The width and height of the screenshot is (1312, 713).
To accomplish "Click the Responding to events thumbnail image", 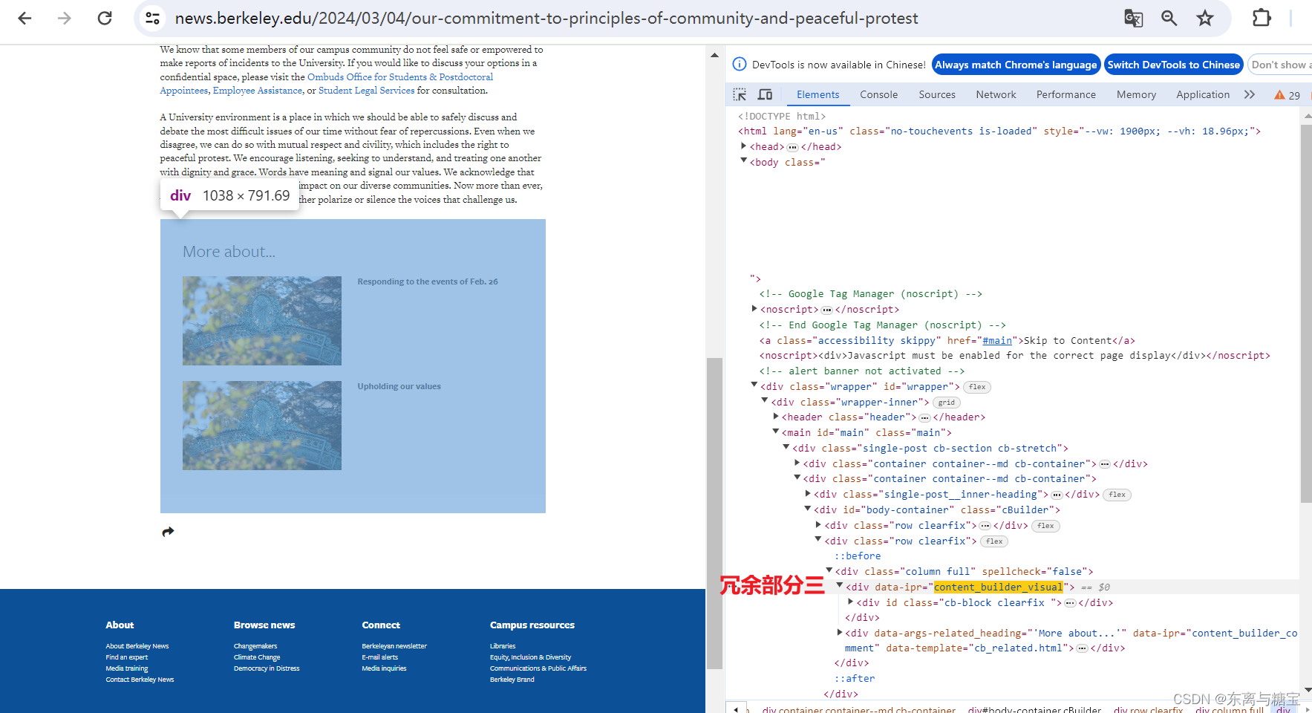I will tap(262, 321).
